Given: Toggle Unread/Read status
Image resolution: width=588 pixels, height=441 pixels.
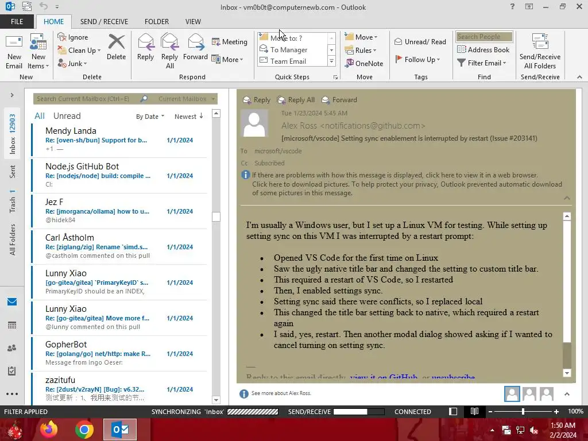Looking at the screenshot, I should click(420, 41).
